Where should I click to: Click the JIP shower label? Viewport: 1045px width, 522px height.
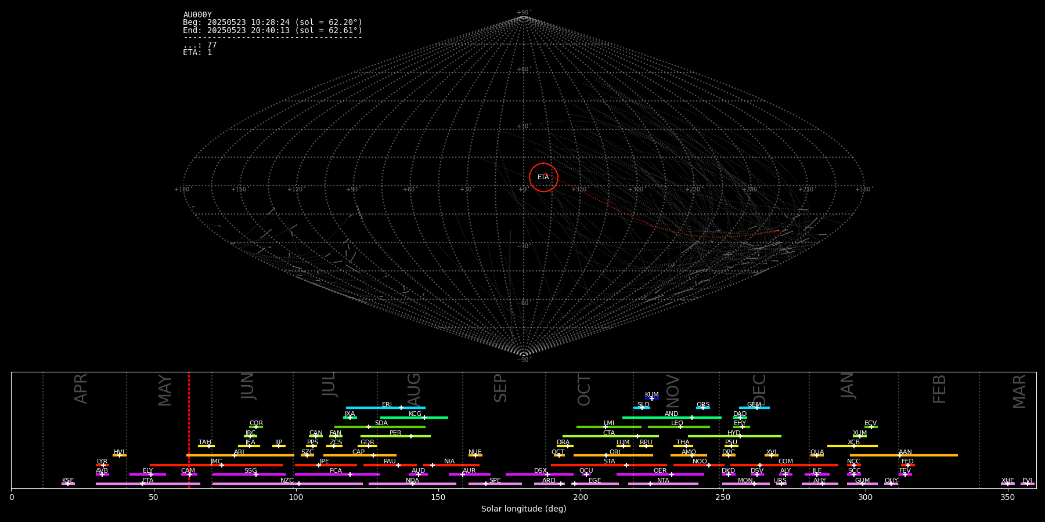279,443
